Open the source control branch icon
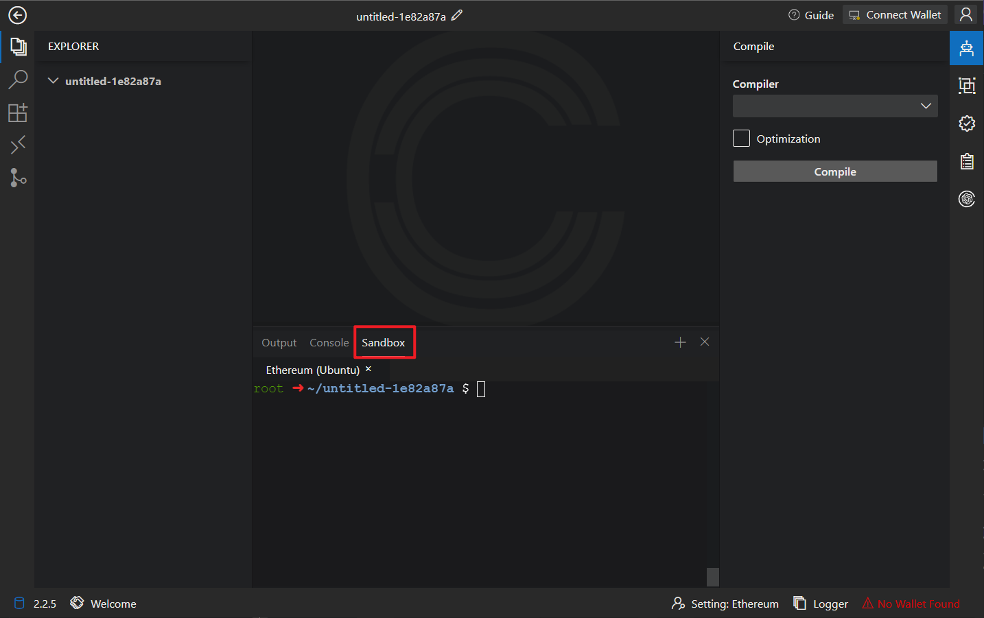Screen dimensions: 984x618 (x=18, y=178)
